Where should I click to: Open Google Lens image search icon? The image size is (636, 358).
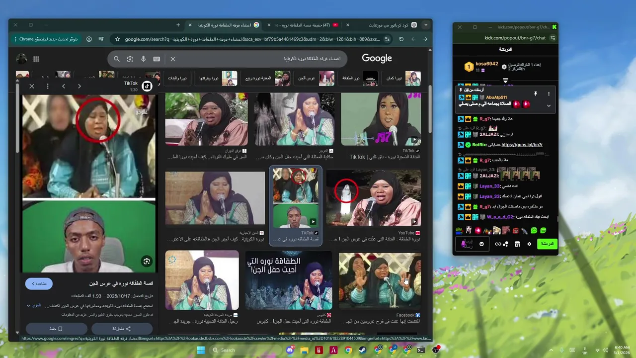point(130,59)
